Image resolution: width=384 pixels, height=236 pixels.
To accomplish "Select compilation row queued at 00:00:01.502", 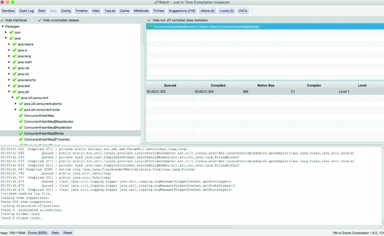I will tap(265, 92).
